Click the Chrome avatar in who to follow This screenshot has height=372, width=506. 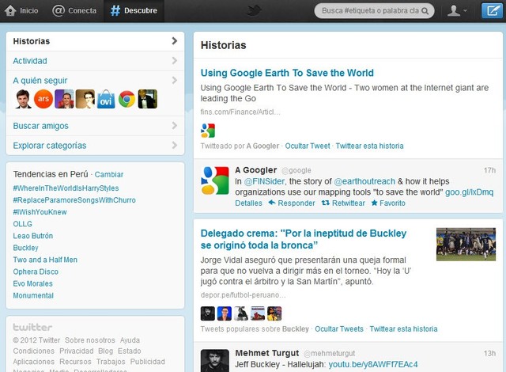tap(126, 99)
